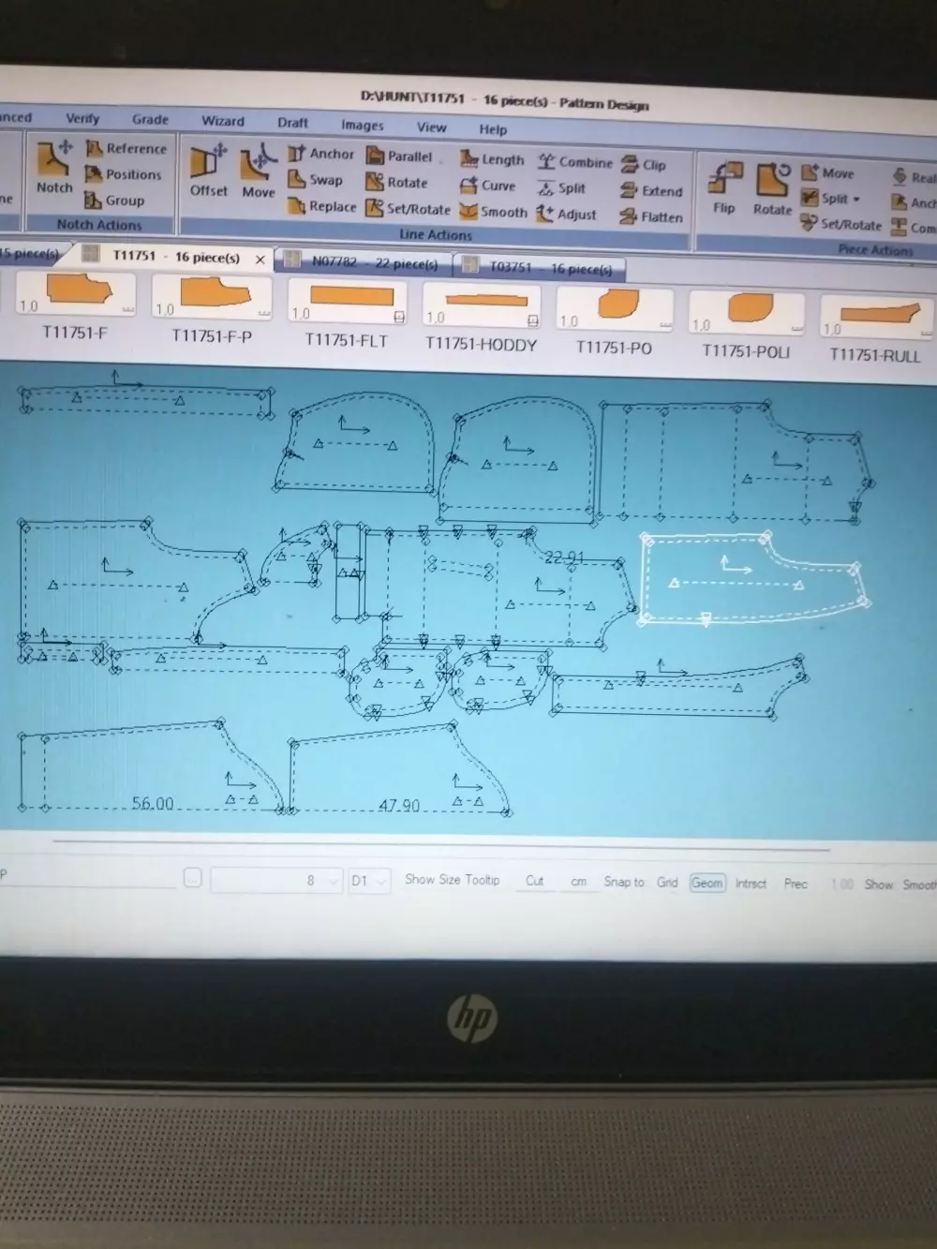The height and width of the screenshot is (1249, 937).
Task: Tick the small checkbox beside size field
Action: 193,878
